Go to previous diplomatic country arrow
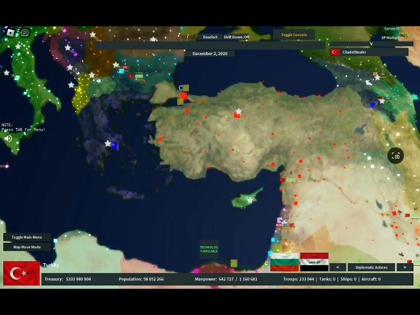The image size is (420, 315). point(337,267)
